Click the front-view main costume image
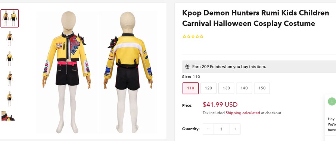336x141 pixels. point(67,72)
